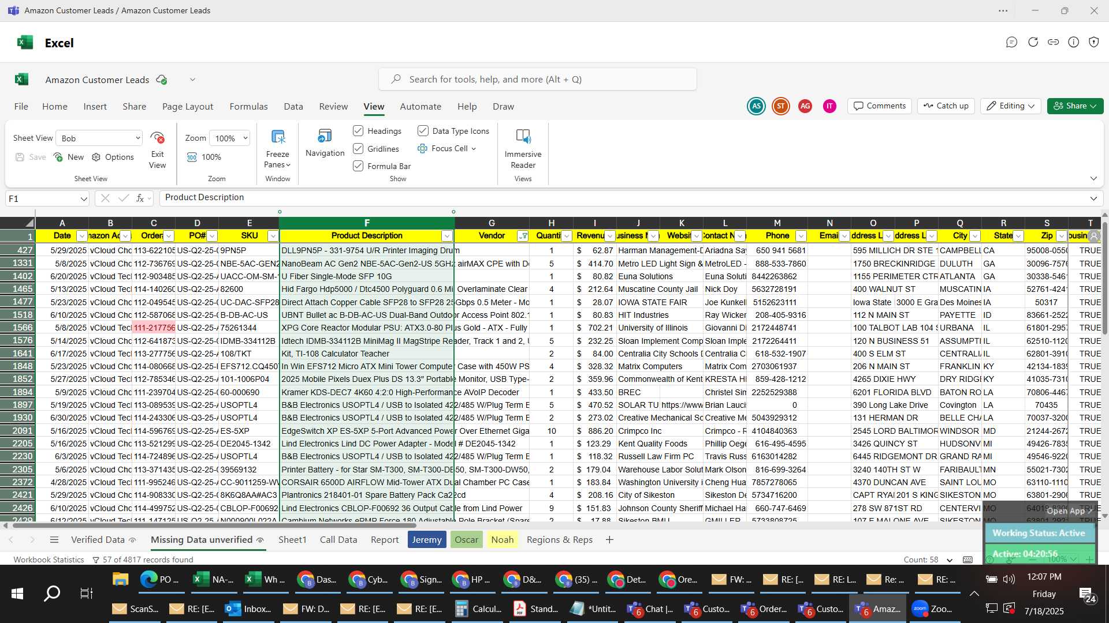The width and height of the screenshot is (1109, 623).
Task: Open the Navigation pane icon
Action: [x=325, y=136]
